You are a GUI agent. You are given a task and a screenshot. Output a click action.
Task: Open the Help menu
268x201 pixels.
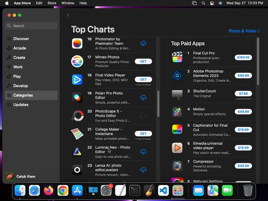coord(83,3)
